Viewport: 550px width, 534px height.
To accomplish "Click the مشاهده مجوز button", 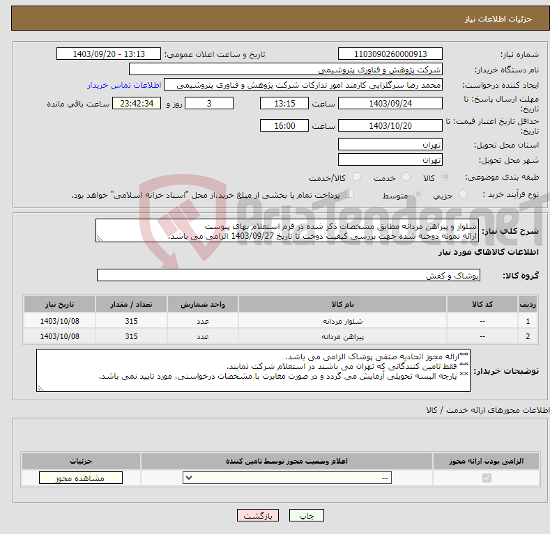I will coord(81,478).
